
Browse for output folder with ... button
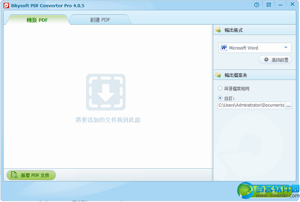[288, 105]
